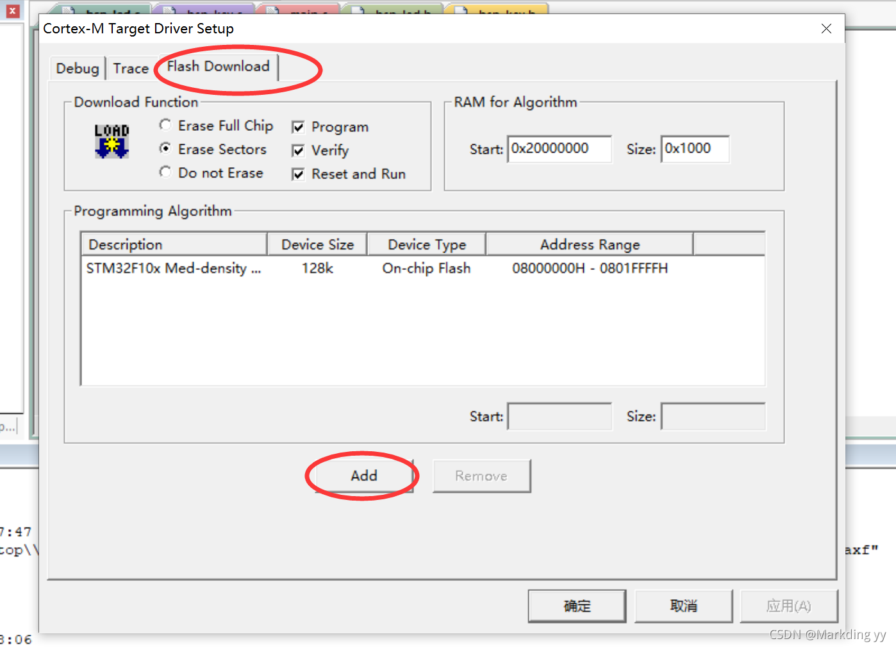Close the Cortex-M Target Driver Setup dialog
Viewport: 896px width, 648px height.
click(x=826, y=28)
